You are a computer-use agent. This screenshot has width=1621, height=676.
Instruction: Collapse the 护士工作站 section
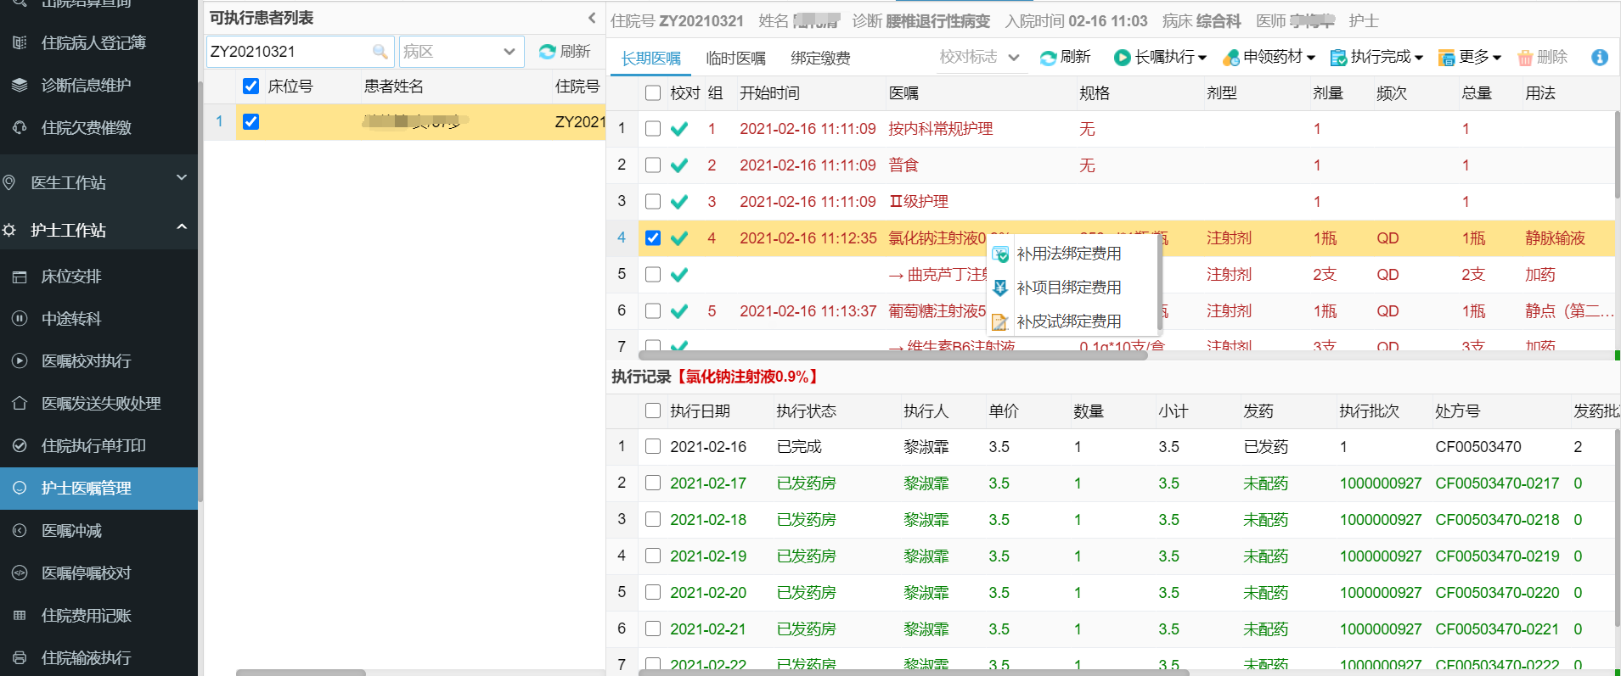(x=181, y=227)
